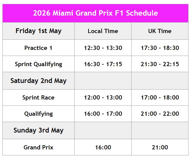
Task: Click the Grand Prix UK time 21:00
Action: pos(160,147)
